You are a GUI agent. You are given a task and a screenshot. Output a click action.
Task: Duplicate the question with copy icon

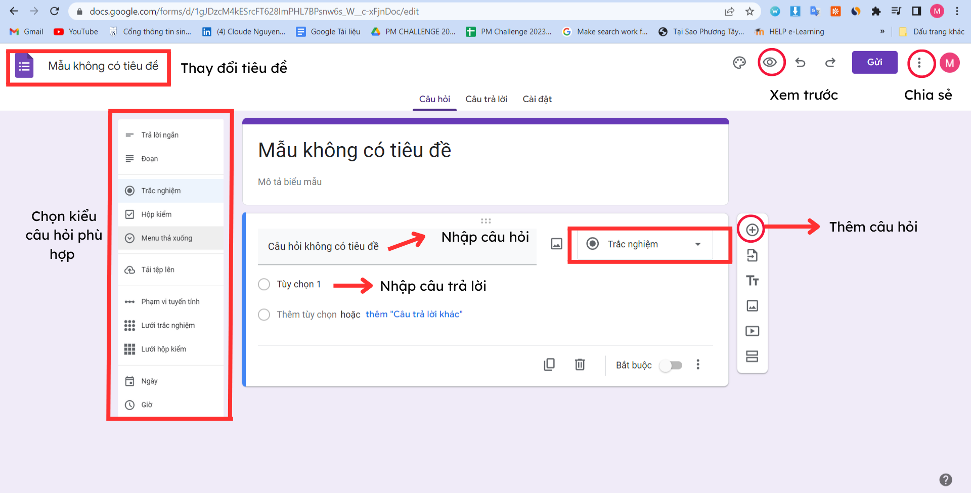click(549, 365)
